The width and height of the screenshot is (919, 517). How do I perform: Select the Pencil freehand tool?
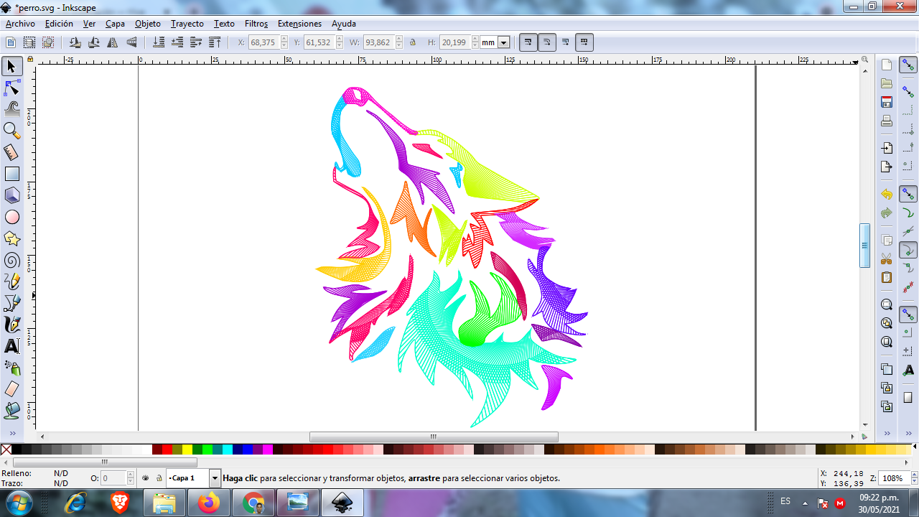[11, 281]
